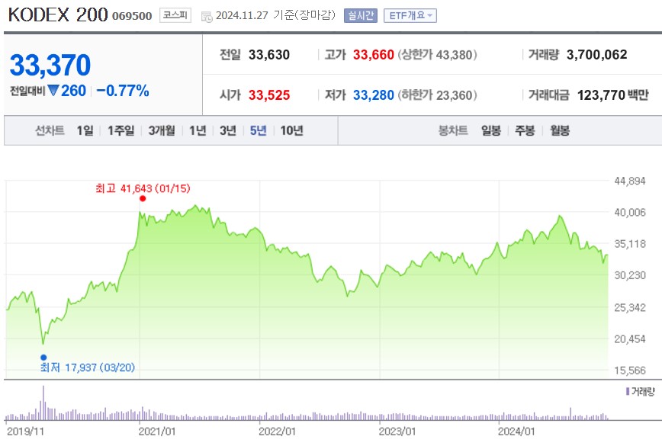The height and width of the screenshot is (446, 662).
Task: Click the 최고 41,643 (01/15) label
Action: tap(143, 188)
